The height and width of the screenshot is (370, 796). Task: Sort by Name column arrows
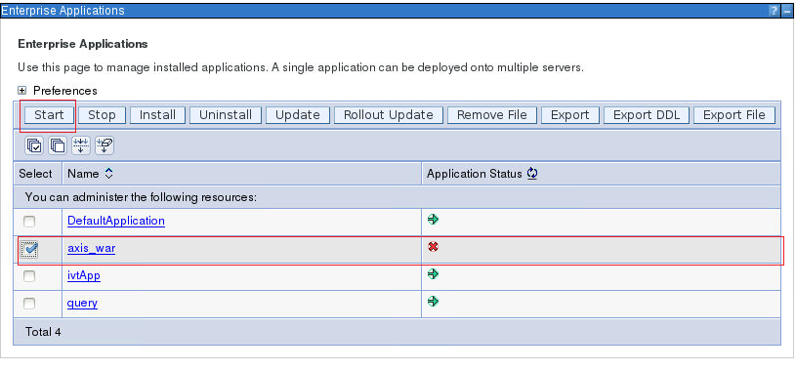click(x=108, y=174)
